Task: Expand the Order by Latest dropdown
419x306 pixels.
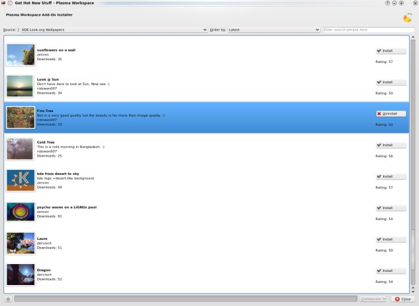Action: (274, 29)
